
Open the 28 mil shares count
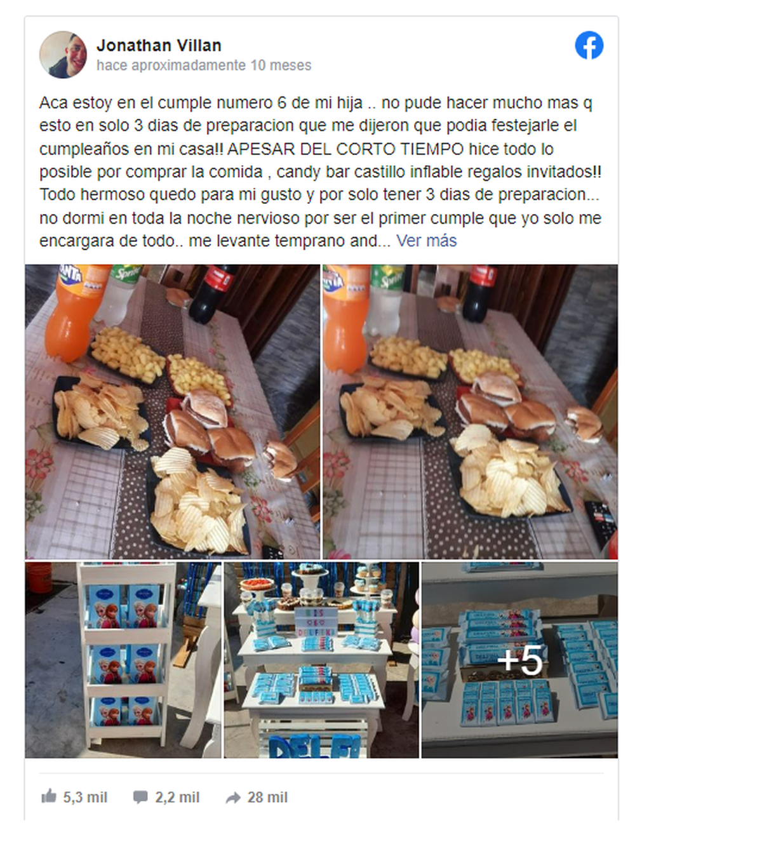[x=267, y=797]
